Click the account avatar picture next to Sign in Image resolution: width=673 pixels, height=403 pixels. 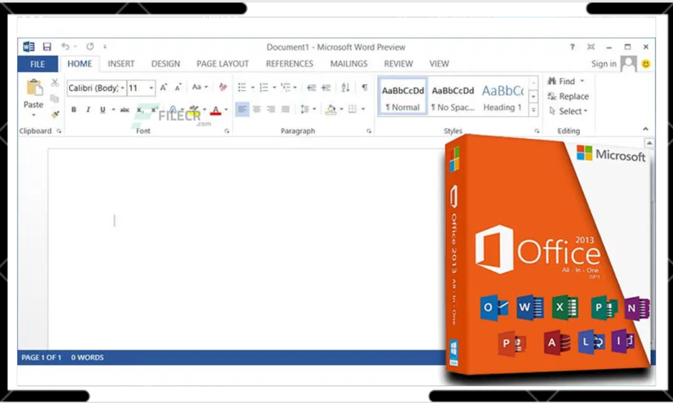pos(629,64)
